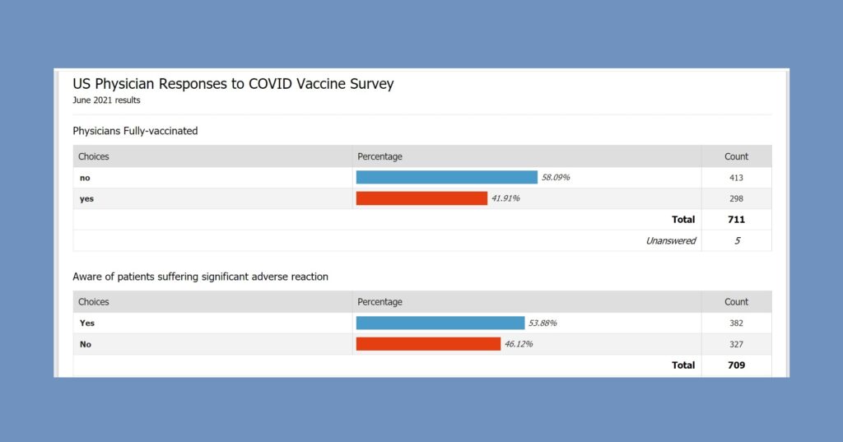This screenshot has height=442, width=843.
Task: Click the total value 711
Action: pyautogui.click(x=736, y=220)
